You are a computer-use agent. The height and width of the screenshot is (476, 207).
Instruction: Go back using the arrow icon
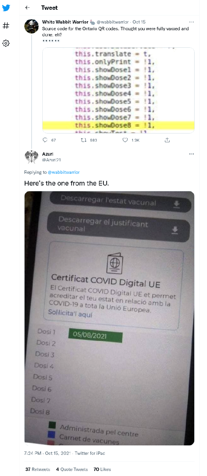pyautogui.click(x=28, y=8)
